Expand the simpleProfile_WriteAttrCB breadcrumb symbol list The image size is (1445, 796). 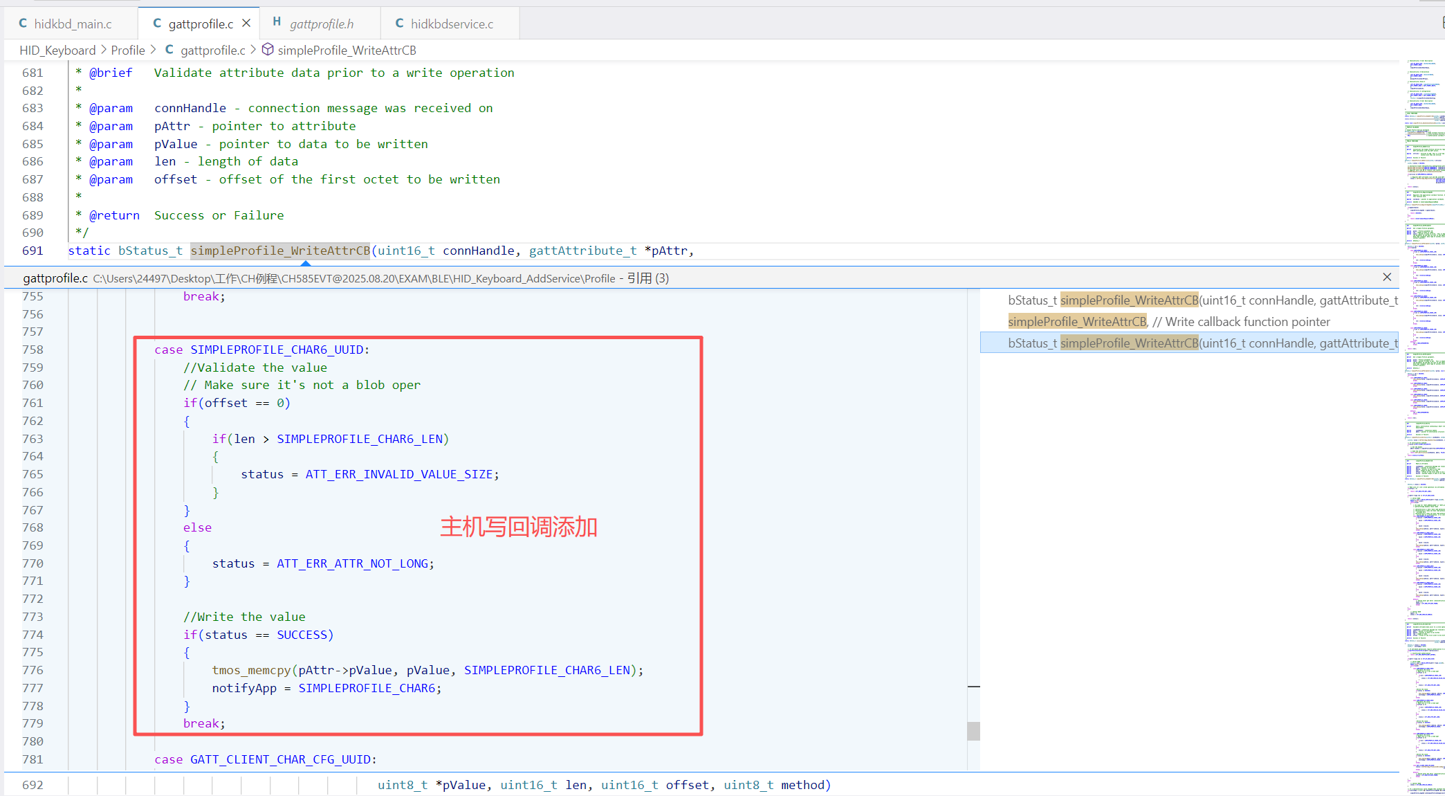[347, 51]
